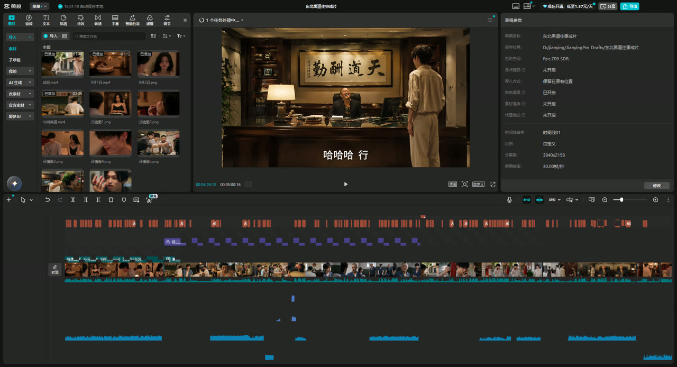Click the undo arrow
677x367 pixels.
pos(48,200)
